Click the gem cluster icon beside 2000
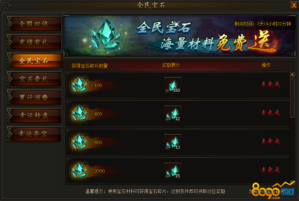The width and height of the screenshot is (299, 201). [80, 170]
